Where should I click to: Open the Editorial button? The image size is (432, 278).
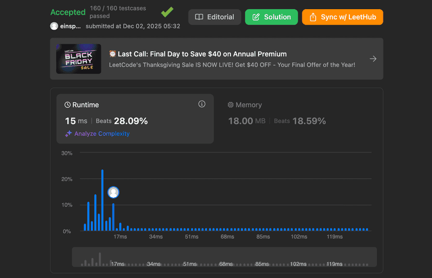[214, 17]
